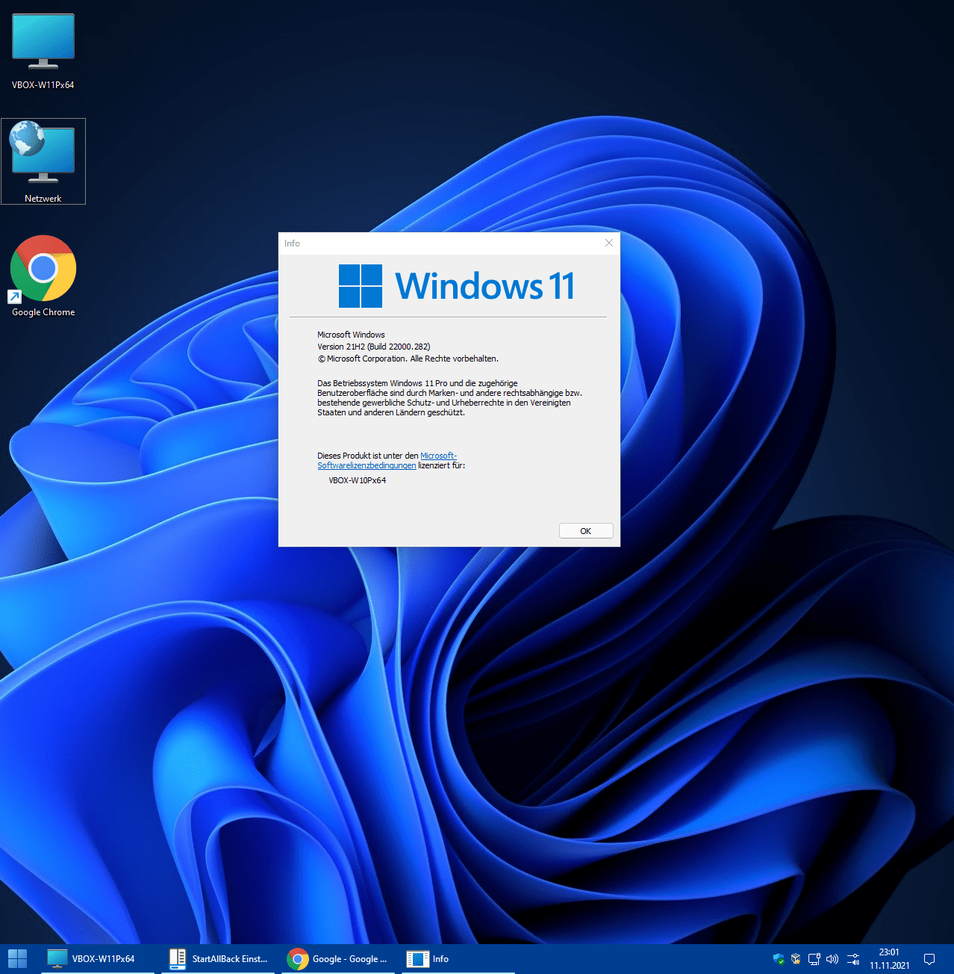The image size is (954, 974).
Task: Click the Info dialog title bar text
Action: pyautogui.click(x=292, y=243)
